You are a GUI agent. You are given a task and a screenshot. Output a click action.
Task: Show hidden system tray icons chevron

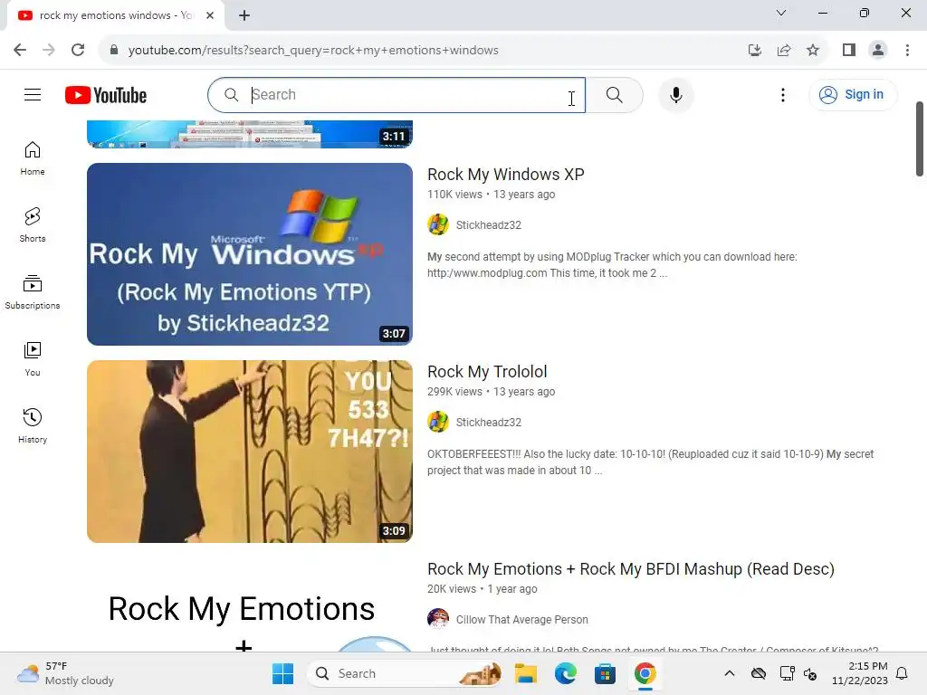(730, 673)
